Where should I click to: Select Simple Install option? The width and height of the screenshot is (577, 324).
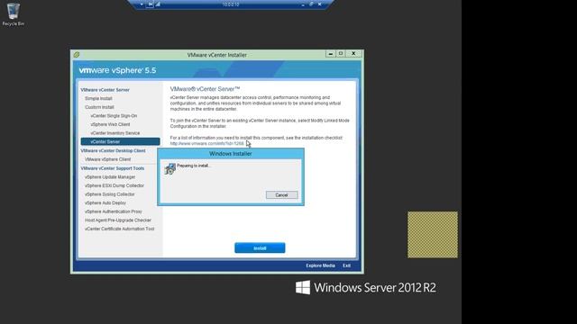(x=98, y=98)
